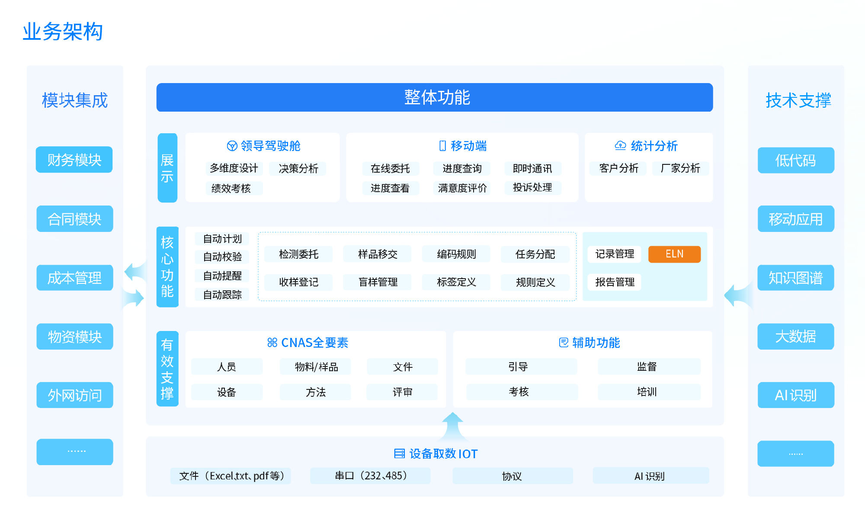Click the device icon beside 设备取数IOT
The height and width of the screenshot is (527, 865).
point(399,454)
